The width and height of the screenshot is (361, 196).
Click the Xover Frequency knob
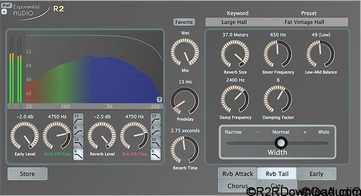tap(278, 54)
